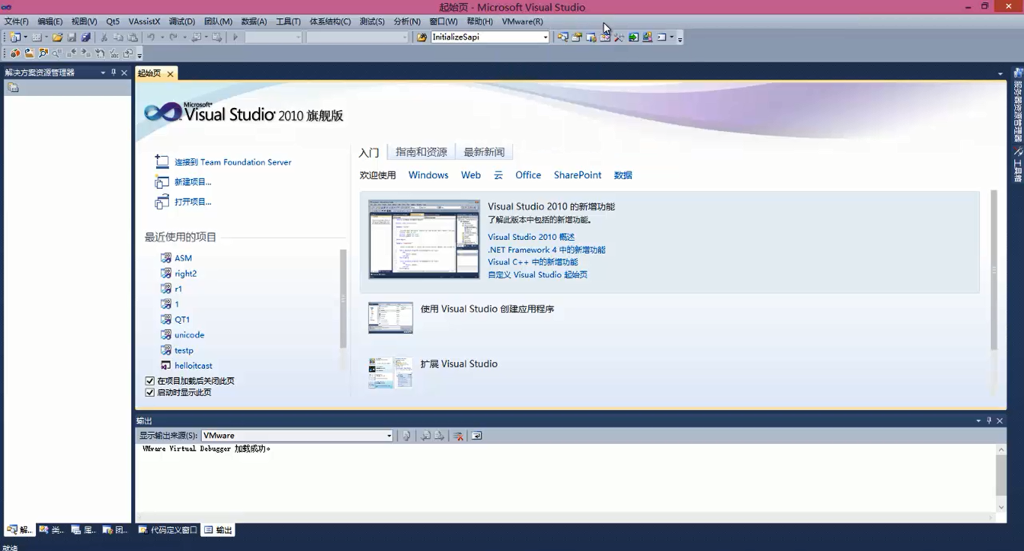Open Solution Explorer via toolbar icon
The width and height of the screenshot is (1024, 551).
tap(562, 37)
